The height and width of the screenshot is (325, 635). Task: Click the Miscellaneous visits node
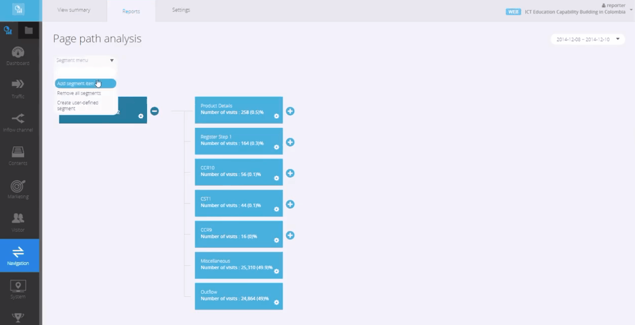click(x=238, y=265)
